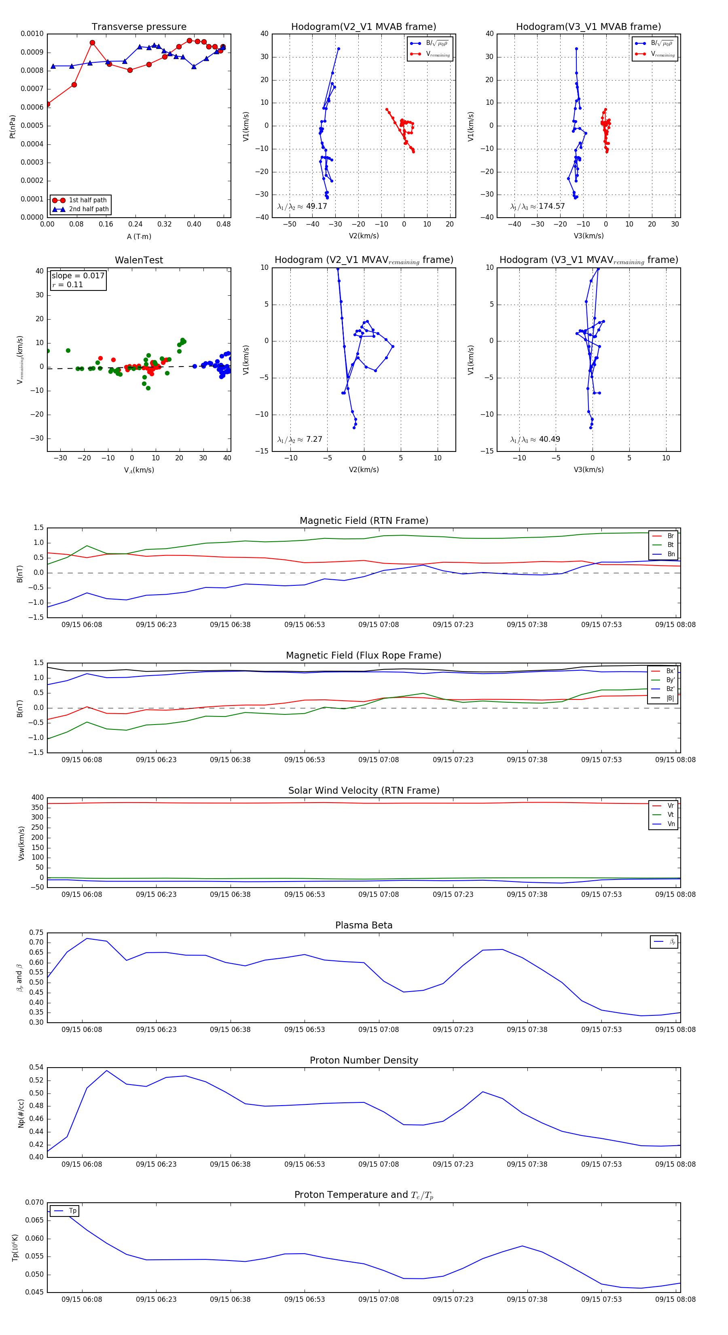
Task: Click the 'Vr' legend entry
Action: pyautogui.click(x=663, y=806)
